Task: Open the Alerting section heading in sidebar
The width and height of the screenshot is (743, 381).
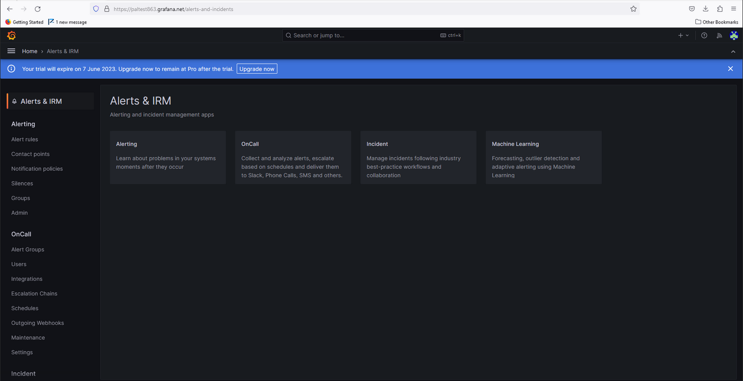Action: [x=23, y=124]
